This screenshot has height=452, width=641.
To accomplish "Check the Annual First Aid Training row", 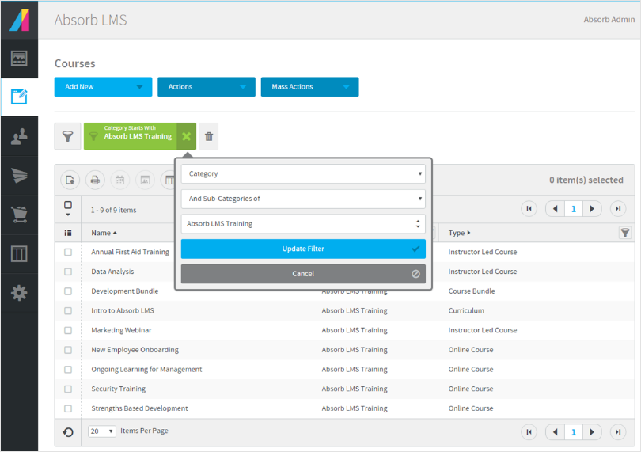I will coord(68,252).
